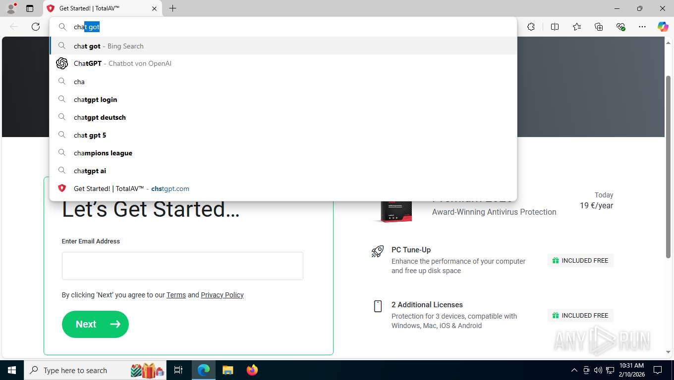Click the Enter Email Address field

click(182, 266)
